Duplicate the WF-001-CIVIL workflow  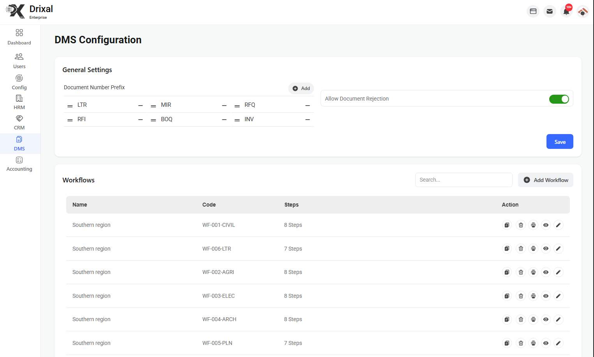pyautogui.click(x=507, y=225)
